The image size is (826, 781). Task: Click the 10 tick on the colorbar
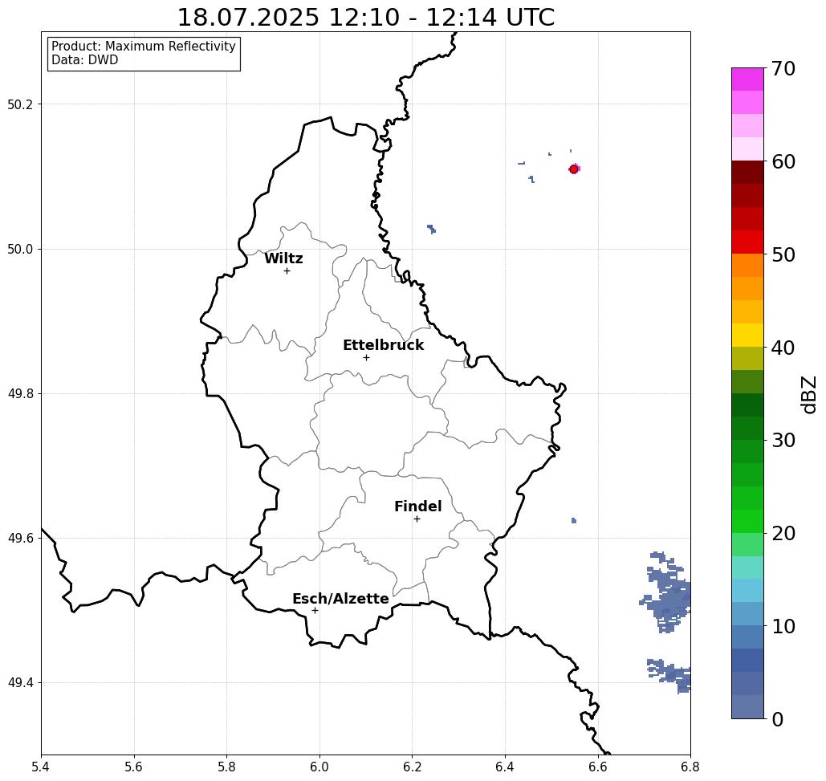(783, 625)
